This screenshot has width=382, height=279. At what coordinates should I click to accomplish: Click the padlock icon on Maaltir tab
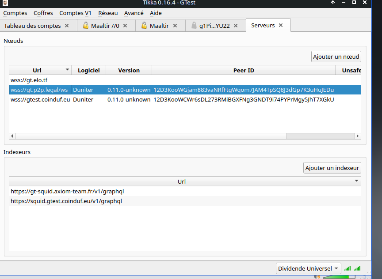144,25
